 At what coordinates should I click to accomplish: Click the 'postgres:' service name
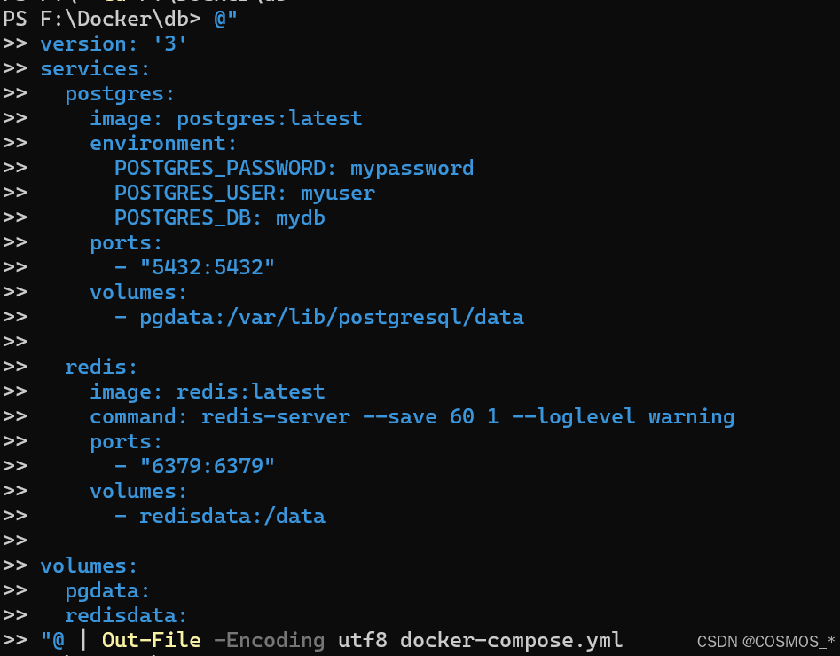click(120, 93)
